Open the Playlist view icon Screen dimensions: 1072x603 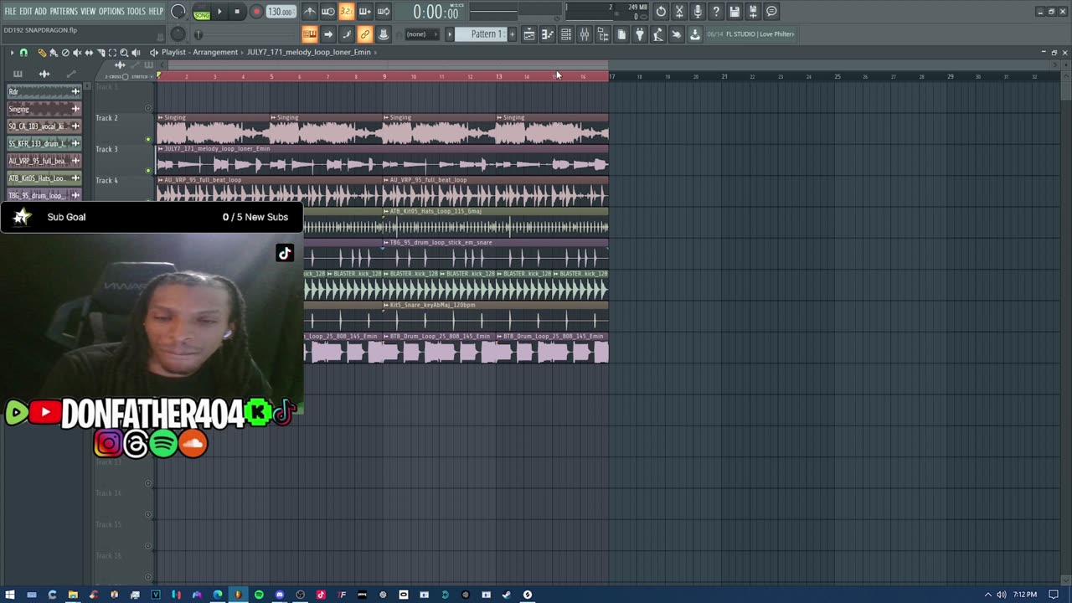coord(529,34)
